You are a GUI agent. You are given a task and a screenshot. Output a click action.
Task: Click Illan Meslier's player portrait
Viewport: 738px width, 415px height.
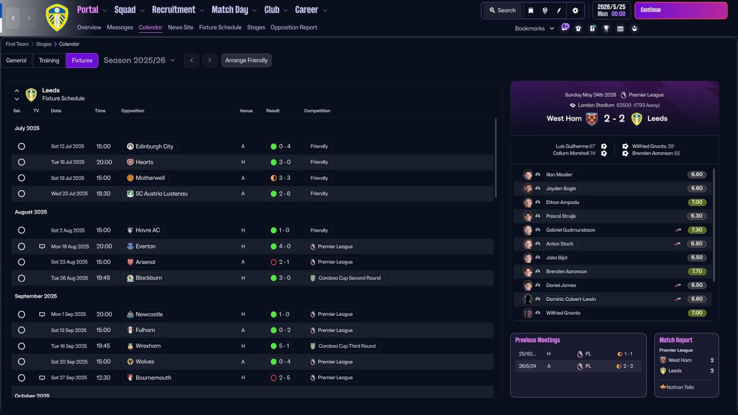click(x=528, y=175)
